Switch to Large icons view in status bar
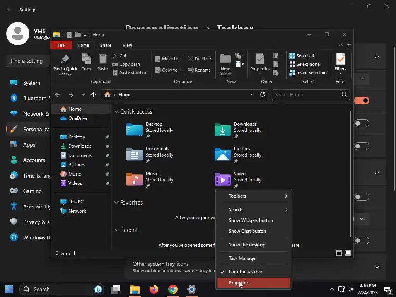Viewport: 396px width, 297px height. coord(348,253)
